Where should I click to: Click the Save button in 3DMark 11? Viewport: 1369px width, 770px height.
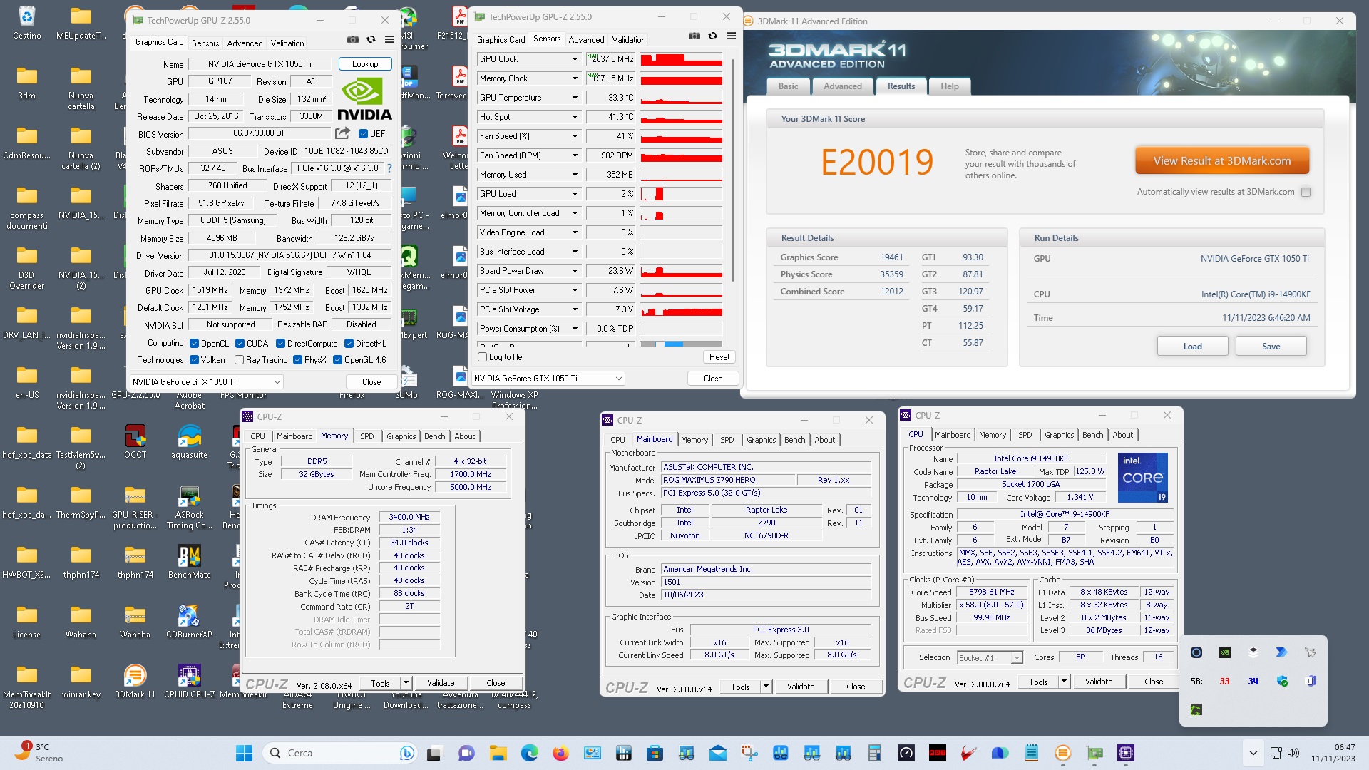point(1271,346)
